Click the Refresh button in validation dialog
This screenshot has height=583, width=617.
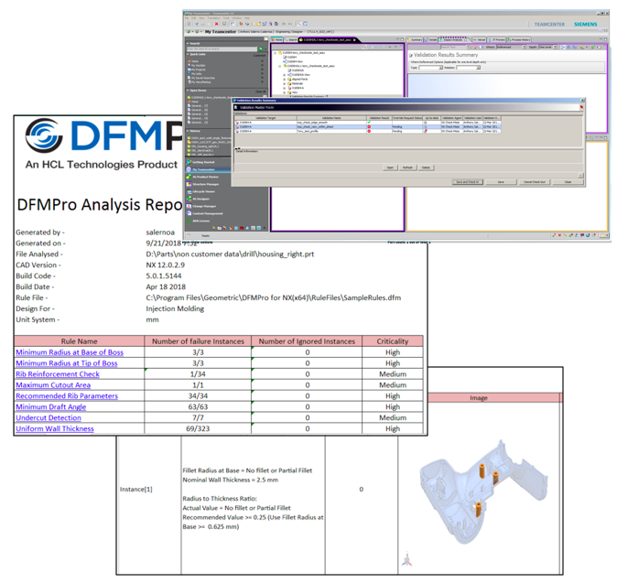point(407,167)
